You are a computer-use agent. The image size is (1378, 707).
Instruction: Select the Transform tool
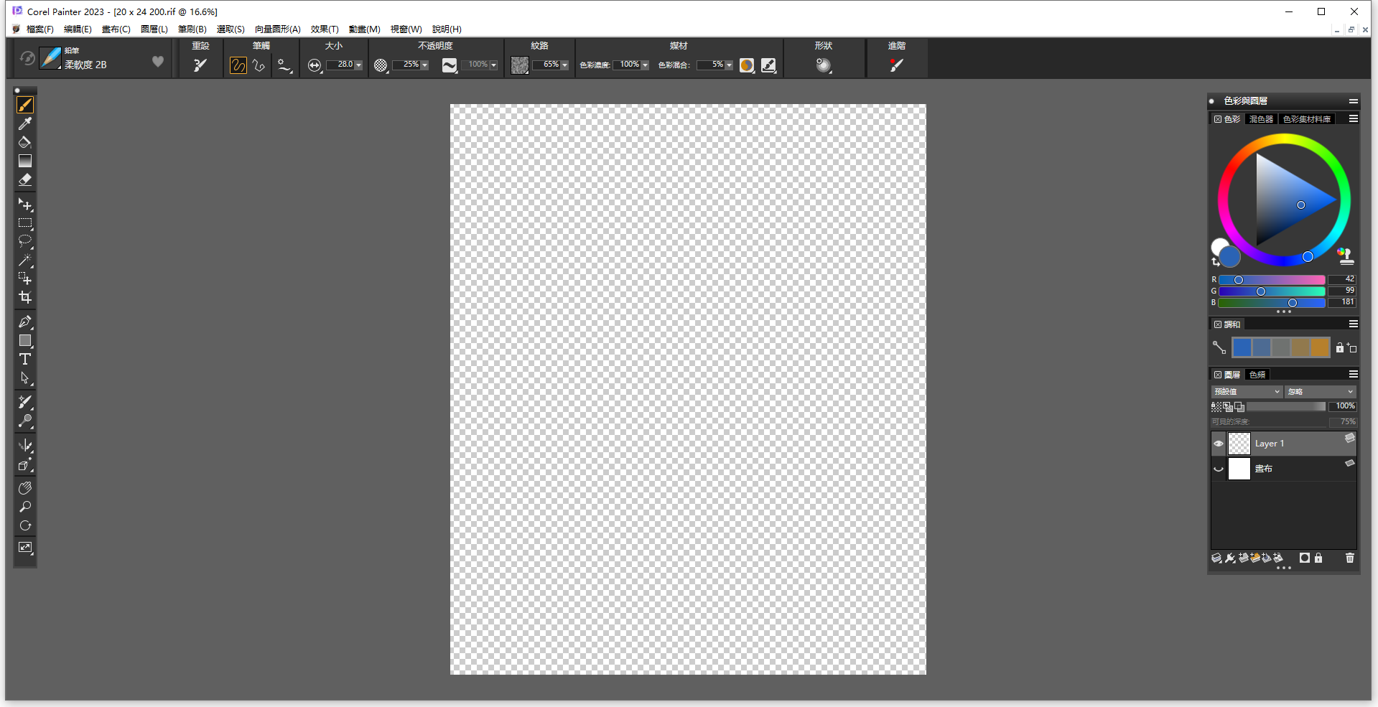pyautogui.click(x=25, y=278)
